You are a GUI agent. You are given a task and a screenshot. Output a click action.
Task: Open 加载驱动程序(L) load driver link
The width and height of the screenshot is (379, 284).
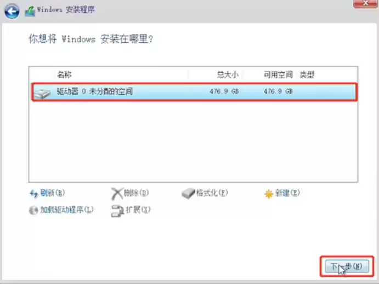tap(67, 210)
